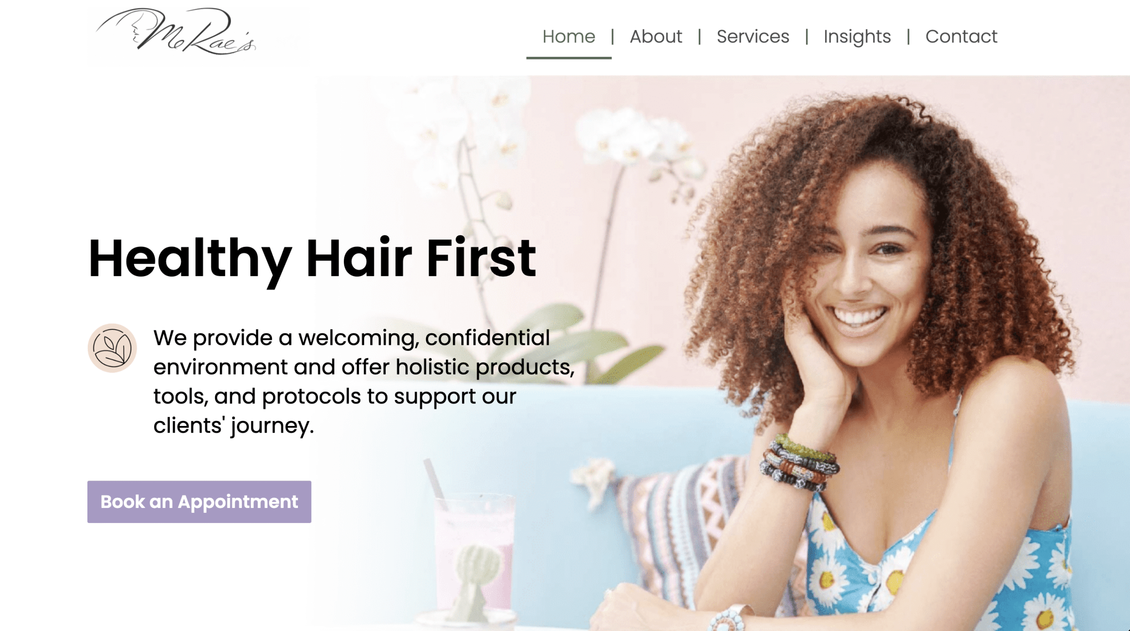The width and height of the screenshot is (1130, 631).
Task: Go to the About page
Action: point(655,37)
